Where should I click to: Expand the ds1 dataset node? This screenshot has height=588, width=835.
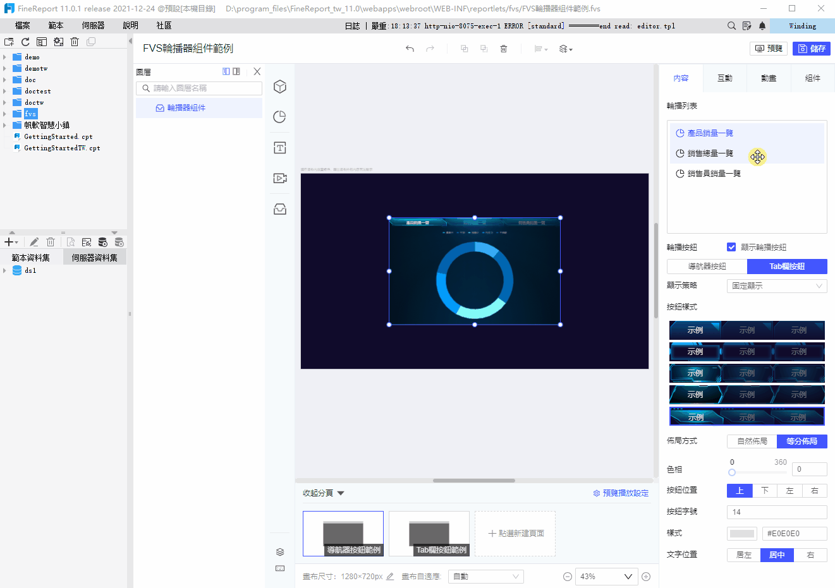pos(5,270)
